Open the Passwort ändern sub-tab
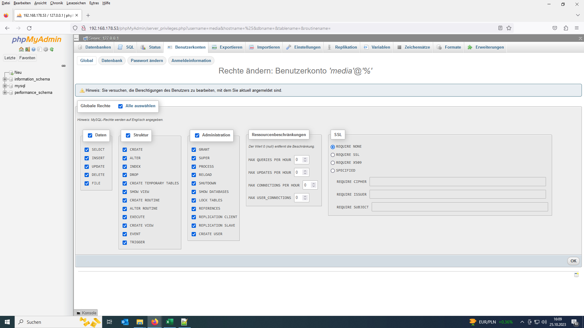This screenshot has width=584, height=328. [x=147, y=61]
